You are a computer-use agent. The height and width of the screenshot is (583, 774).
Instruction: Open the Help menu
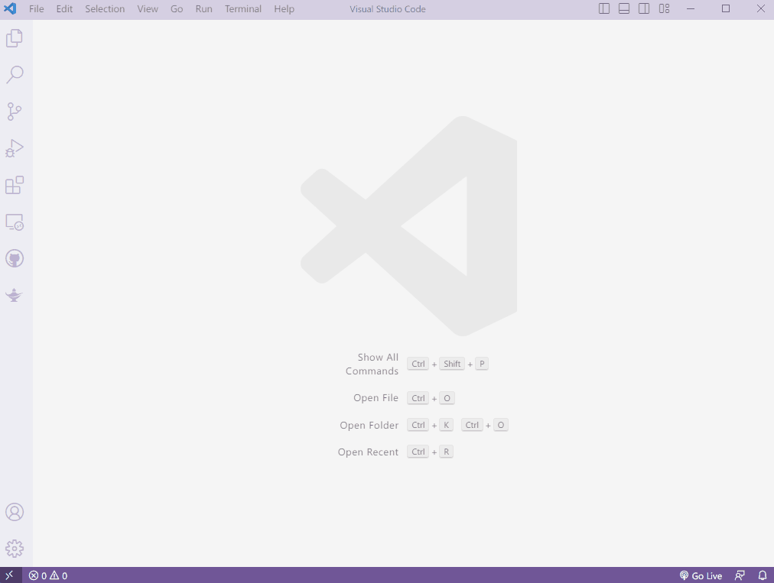284,9
